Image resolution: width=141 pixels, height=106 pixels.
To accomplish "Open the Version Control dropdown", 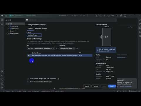I will tap(32, 16).
